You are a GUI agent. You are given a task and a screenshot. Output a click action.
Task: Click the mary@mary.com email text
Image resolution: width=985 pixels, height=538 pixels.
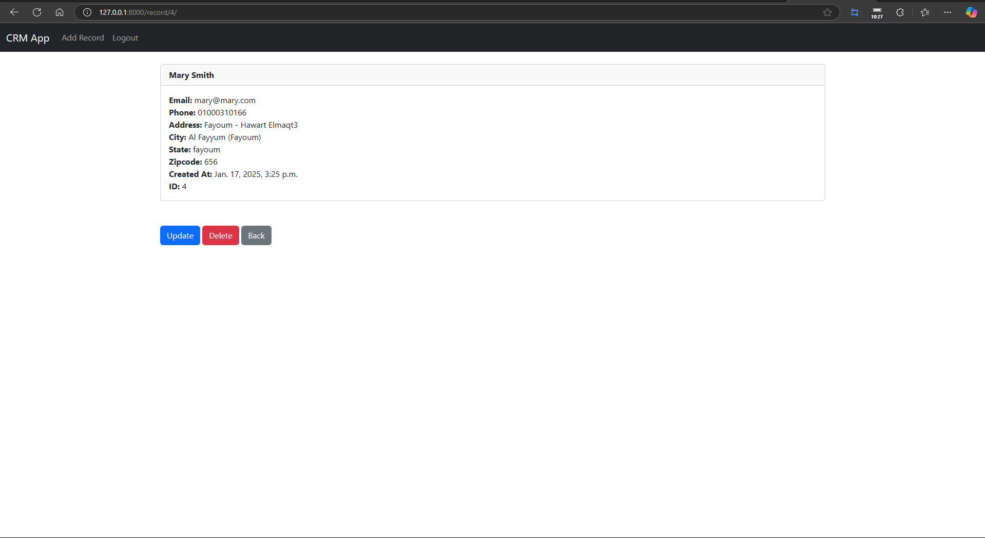(225, 101)
